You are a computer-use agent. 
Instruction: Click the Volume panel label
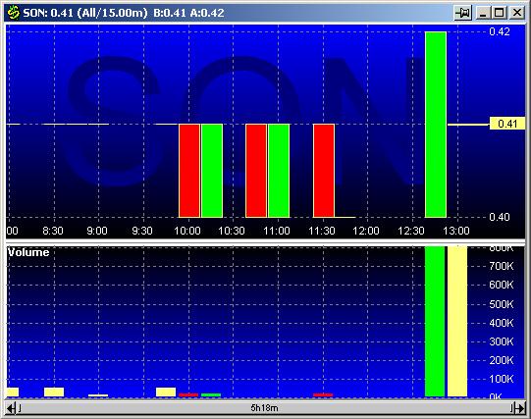point(28,252)
